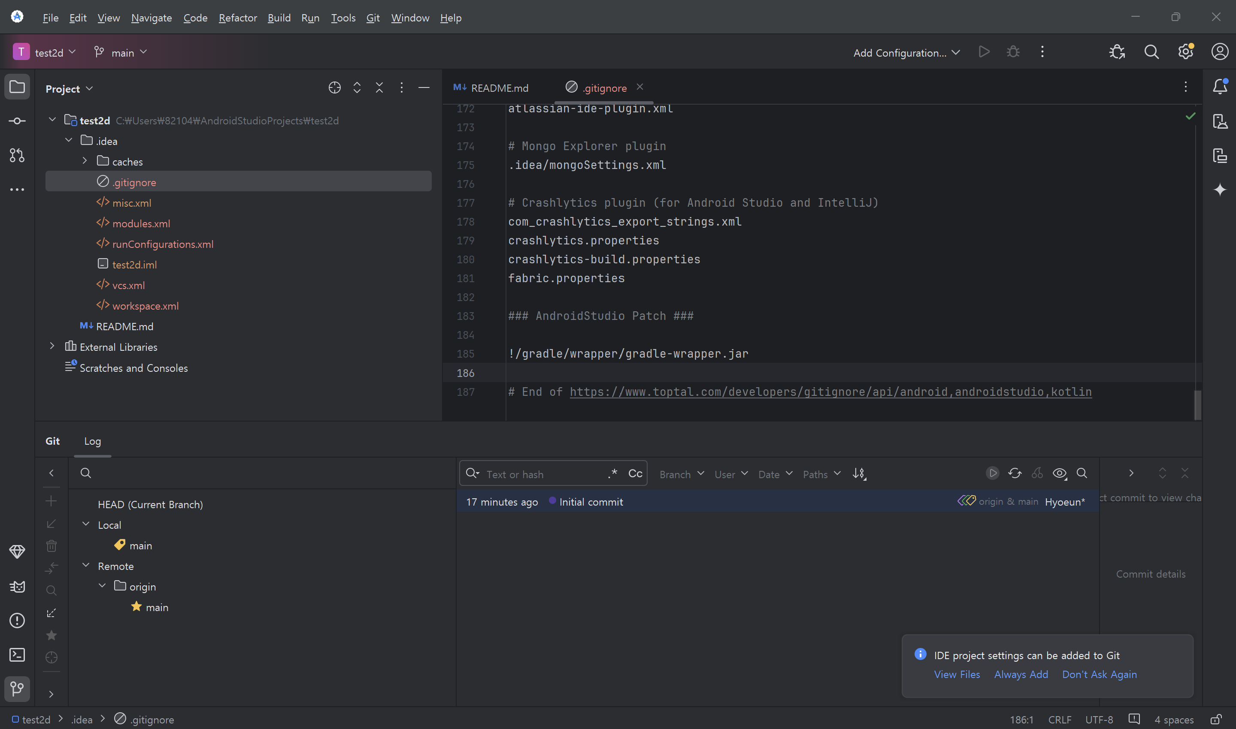Toggle Match Case Cc in log search
The width and height of the screenshot is (1236, 729).
tap(635, 473)
